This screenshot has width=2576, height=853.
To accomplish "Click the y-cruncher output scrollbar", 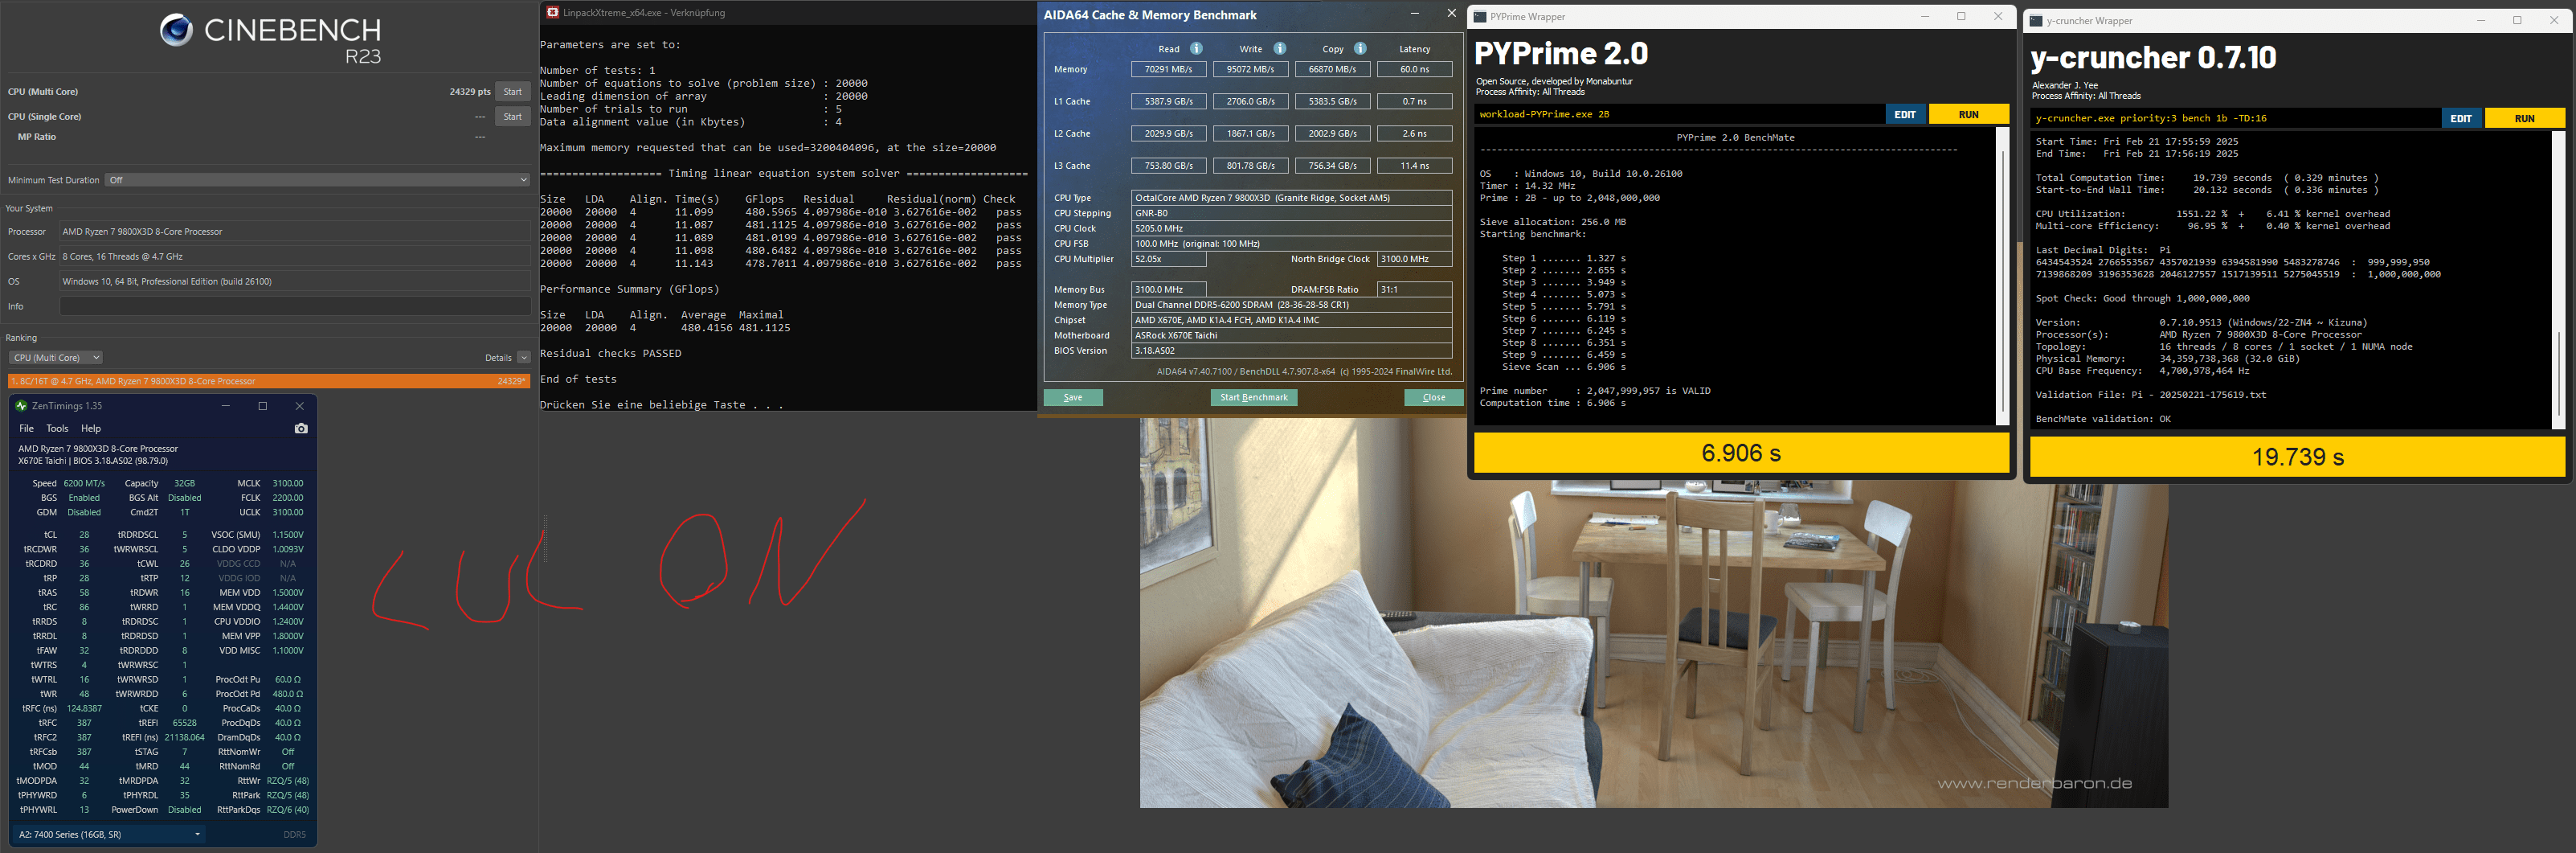I will click(2558, 280).
